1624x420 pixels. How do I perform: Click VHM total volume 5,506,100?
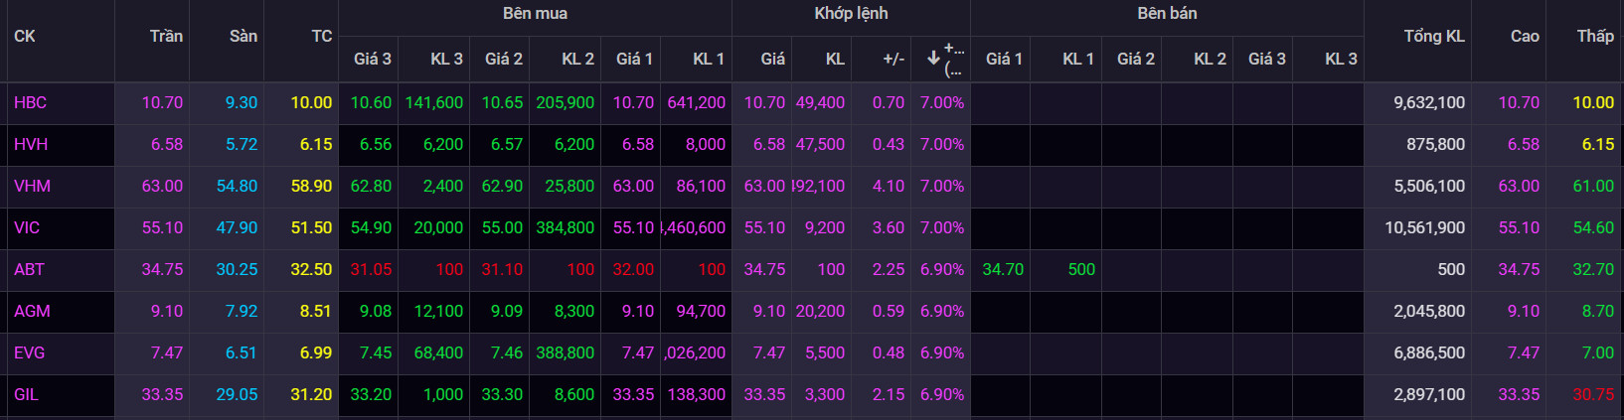[1429, 186]
